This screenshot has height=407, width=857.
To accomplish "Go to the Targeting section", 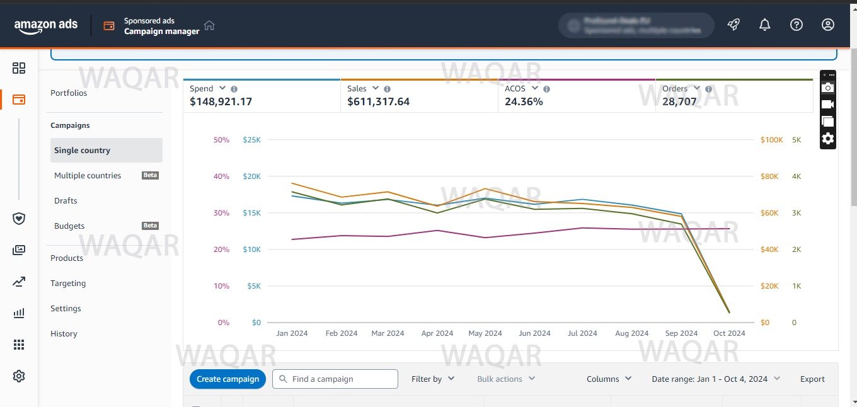I will click(68, 284).
